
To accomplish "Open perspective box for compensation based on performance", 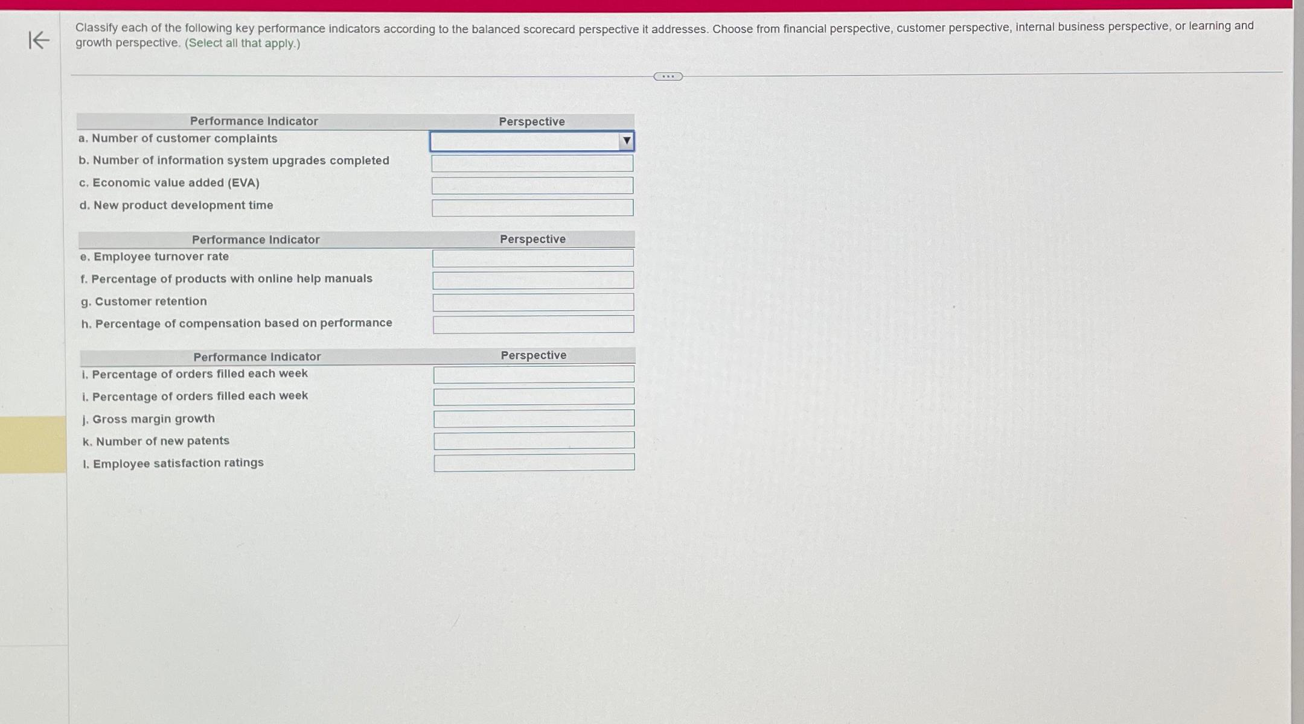I will [x=533, y=324].
